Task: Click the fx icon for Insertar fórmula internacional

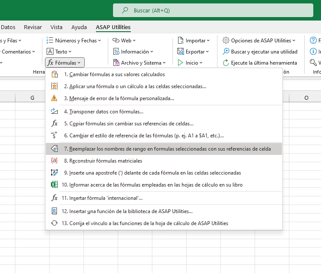Action: click(54, 198)
